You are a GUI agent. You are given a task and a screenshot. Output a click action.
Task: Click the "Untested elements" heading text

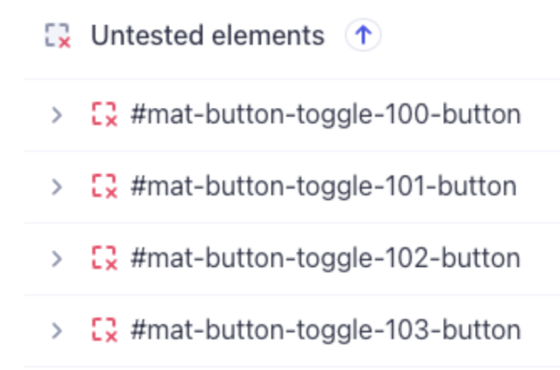point(207,35)
